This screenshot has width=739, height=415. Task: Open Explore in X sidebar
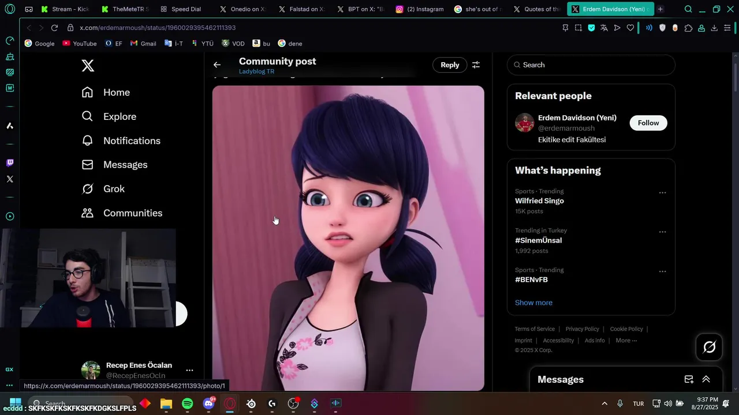[109, 116]
